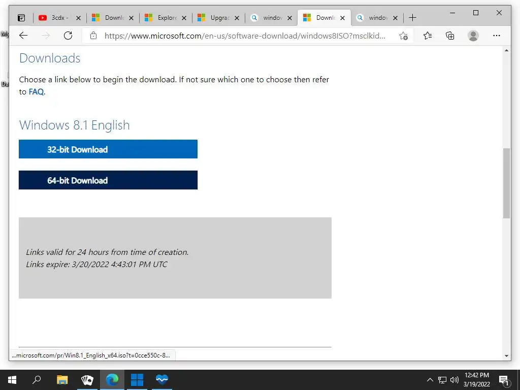Open Collections panel
Viewport: 520px width, 390px height.
coord(450,36)
